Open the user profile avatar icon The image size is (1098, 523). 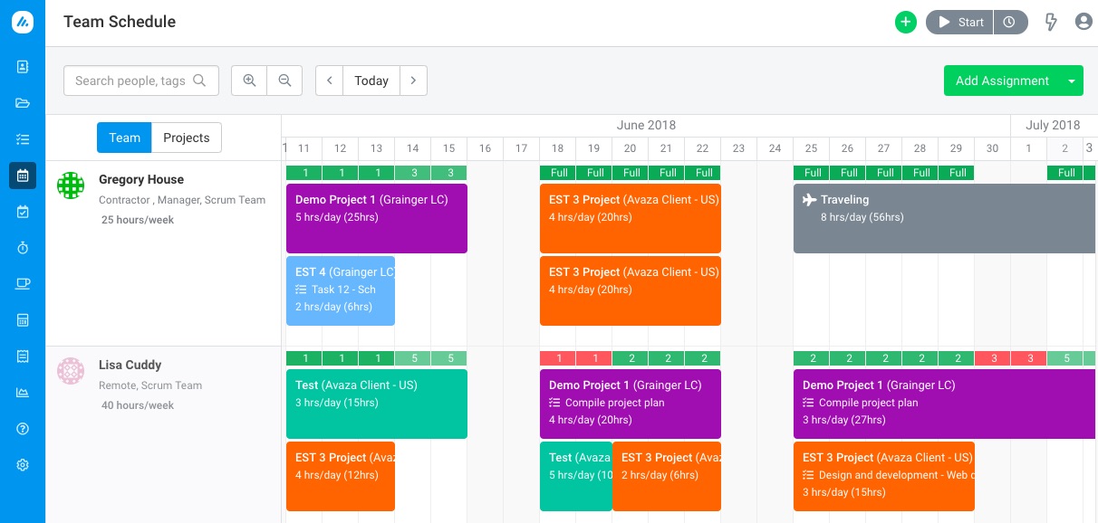click(x=1084, y=22)
